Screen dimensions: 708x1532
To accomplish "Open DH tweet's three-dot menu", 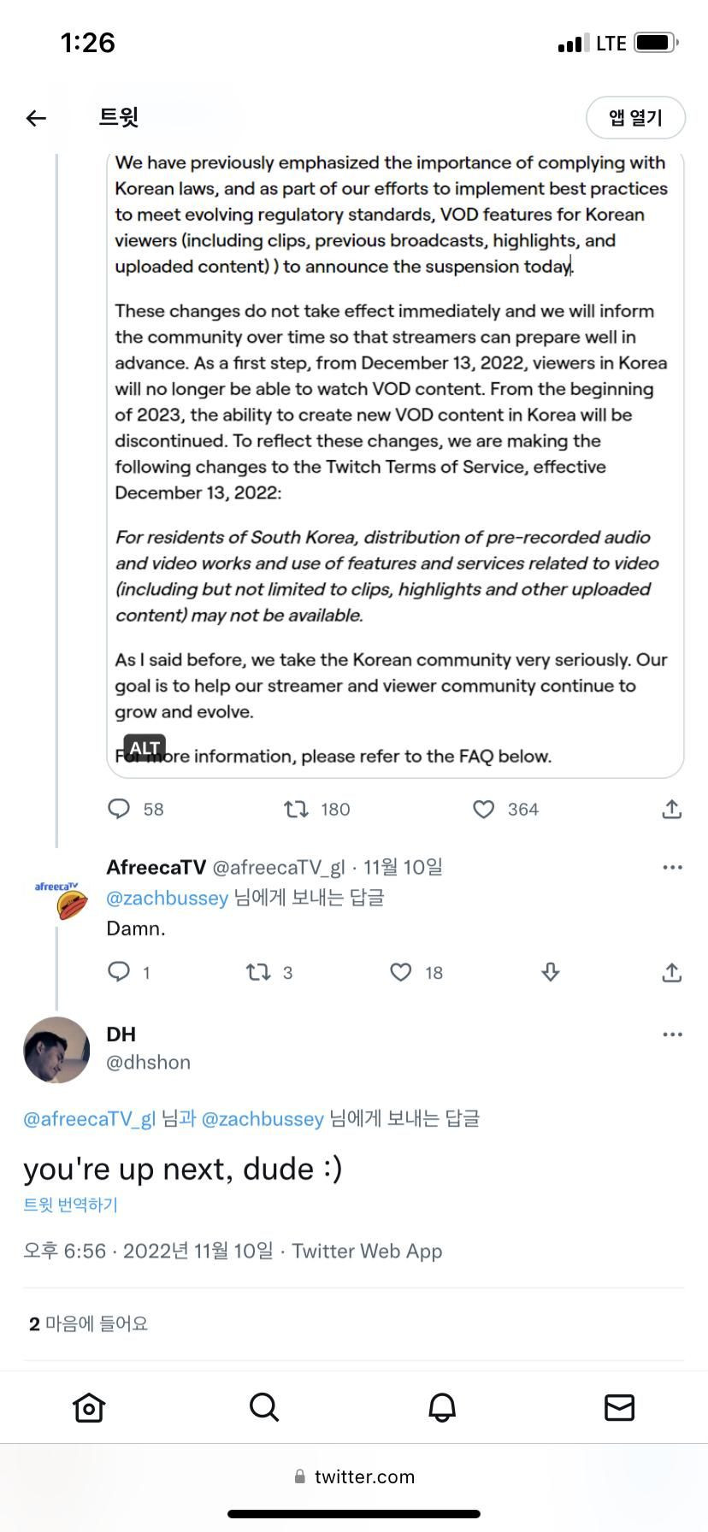I will [x=672, y=1034].
